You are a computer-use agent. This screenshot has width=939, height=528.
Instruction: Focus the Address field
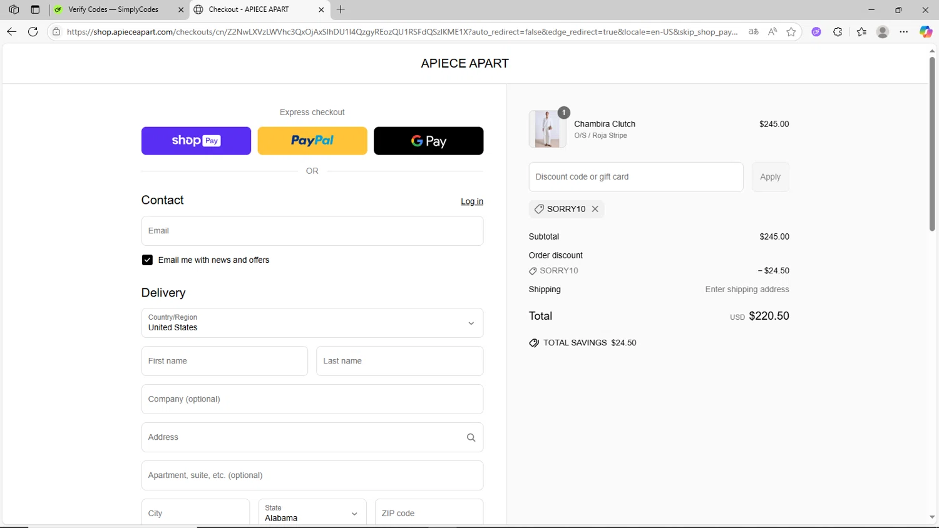click(312, 437)
